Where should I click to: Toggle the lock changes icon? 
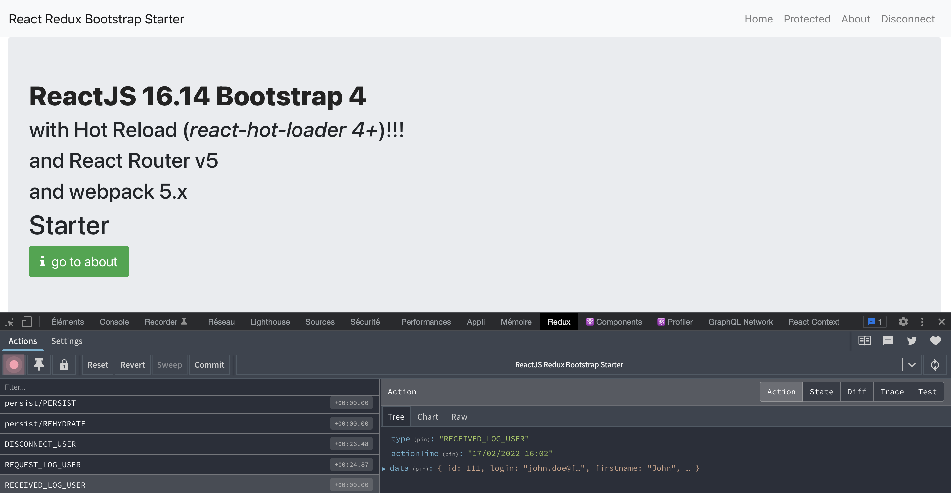(64, 365)
